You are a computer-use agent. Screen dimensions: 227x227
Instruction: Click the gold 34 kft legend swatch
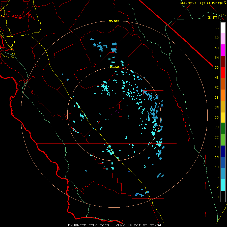point(223,107)
